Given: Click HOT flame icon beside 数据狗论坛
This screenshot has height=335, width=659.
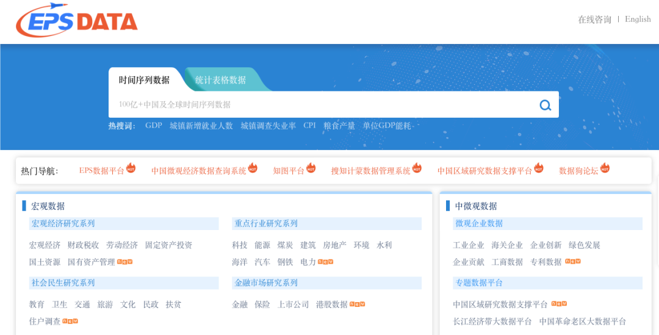Looking at the screenshot, I should (605, 168).
